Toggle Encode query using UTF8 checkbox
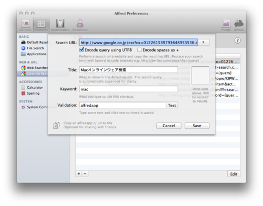263x206 pixels. (x=82, y=50)
